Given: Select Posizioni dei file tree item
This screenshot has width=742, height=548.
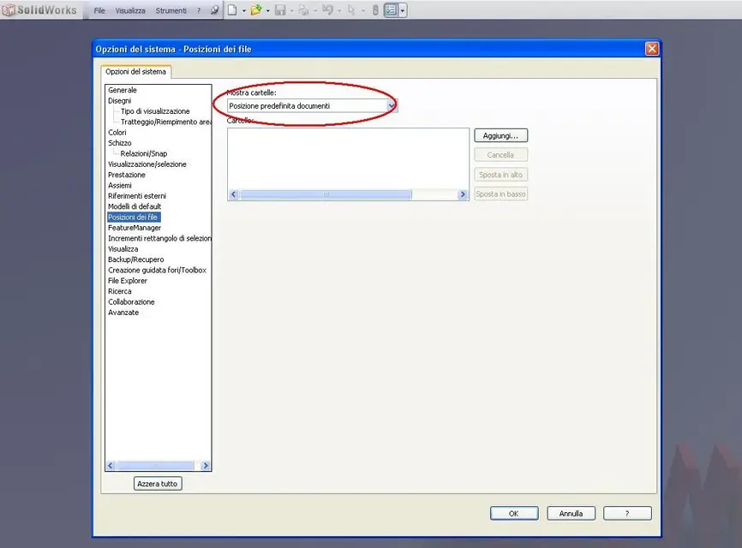Looking at the screenshot, I should [134, 217].
